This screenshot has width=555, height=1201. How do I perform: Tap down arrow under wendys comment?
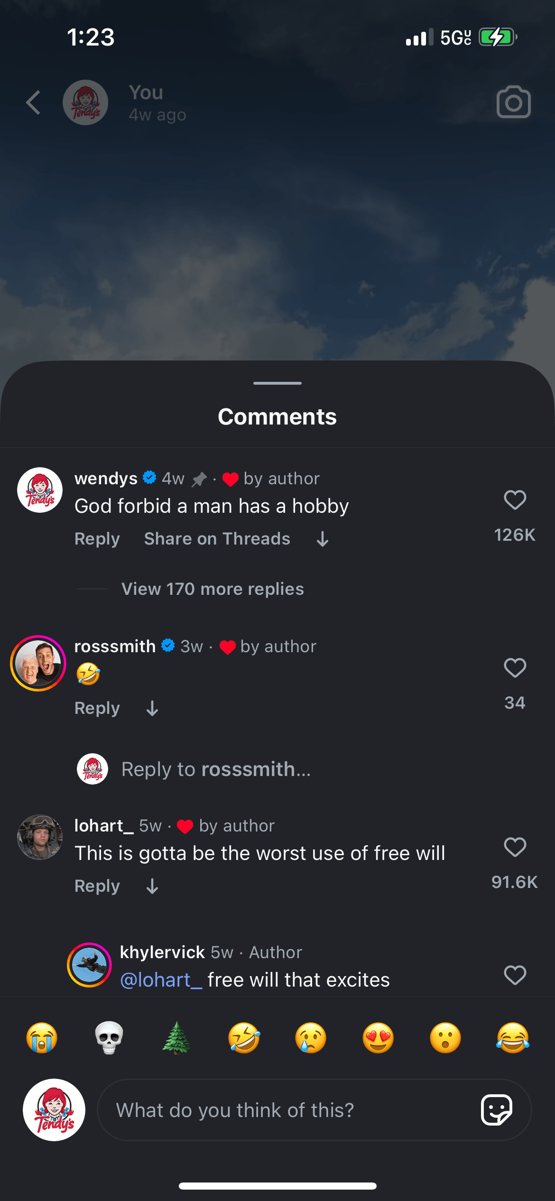pyautogui.click(x=323, y=539)
